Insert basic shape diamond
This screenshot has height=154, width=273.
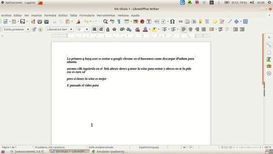(236, 21)
